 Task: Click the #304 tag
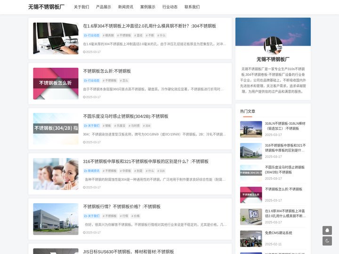pyautogui.click(x=146, y=126)
